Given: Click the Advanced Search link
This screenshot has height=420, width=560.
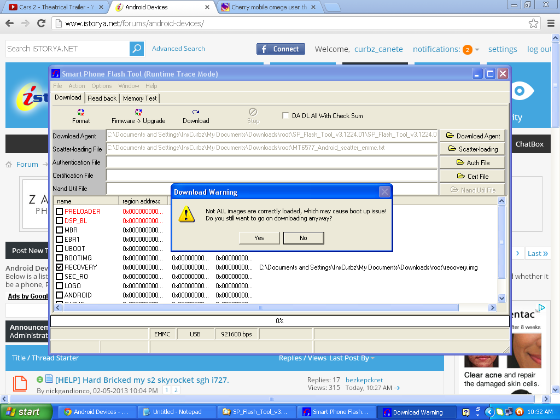Looking at the screenshot, I should (x=179, y=49).
